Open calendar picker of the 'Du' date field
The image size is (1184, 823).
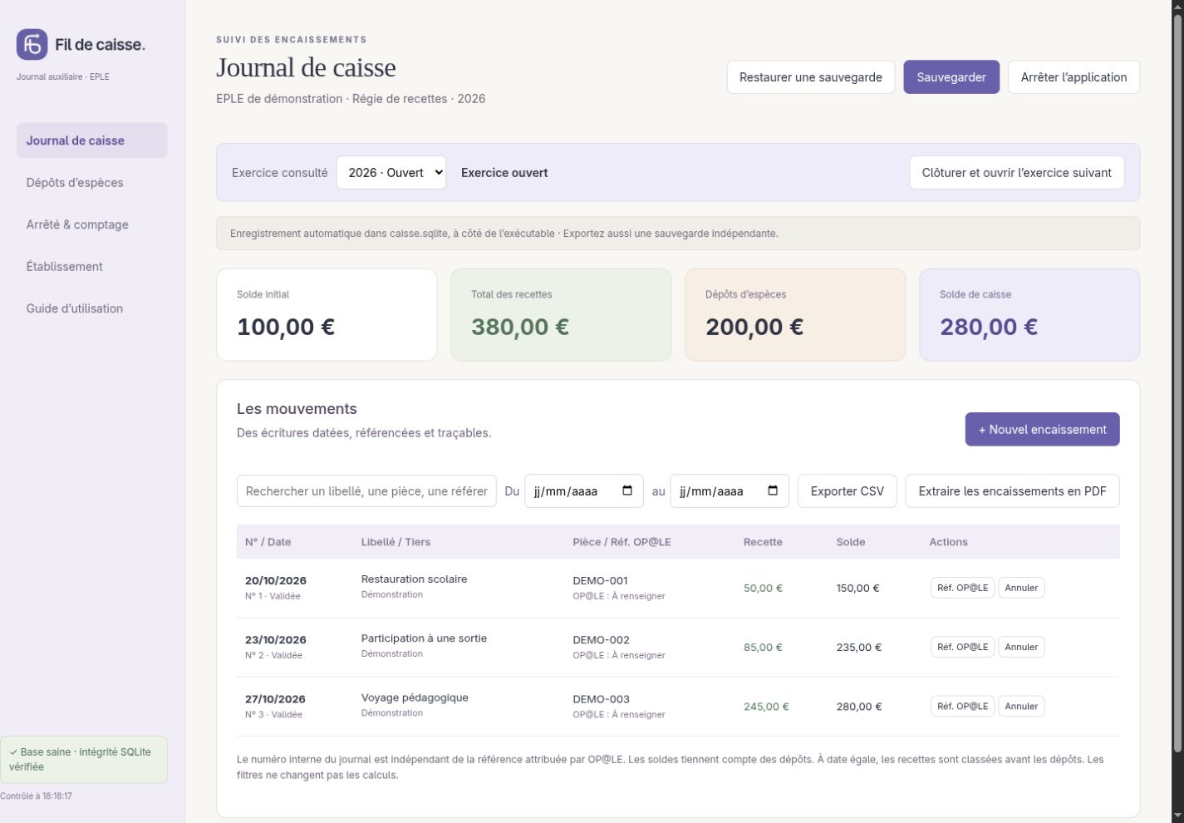click(x=627, y=490)
